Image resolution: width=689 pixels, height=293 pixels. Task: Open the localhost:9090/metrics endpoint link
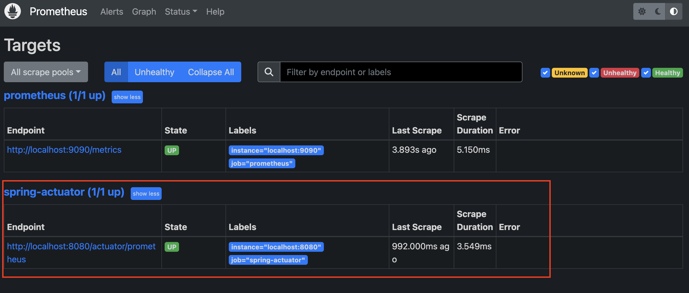(x=64, y=150)
